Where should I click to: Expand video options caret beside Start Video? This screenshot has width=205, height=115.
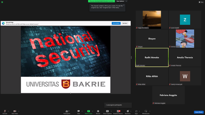click(x=19, y=111)
